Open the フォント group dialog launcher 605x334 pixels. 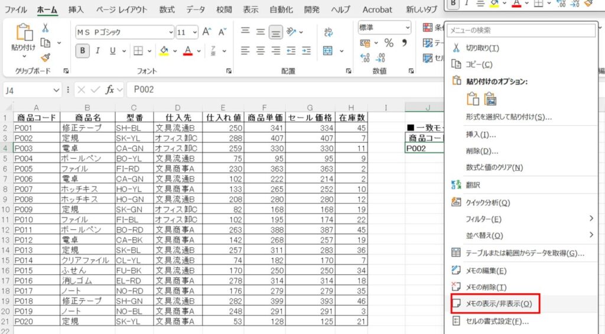229,71
